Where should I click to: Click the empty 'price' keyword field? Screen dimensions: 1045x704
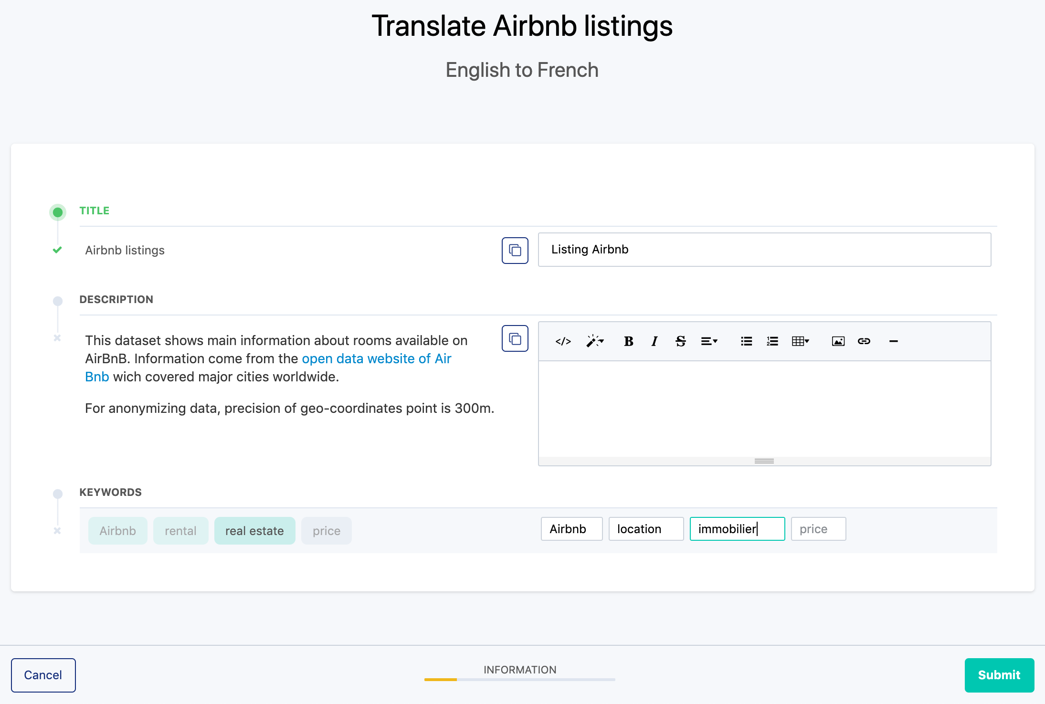point(818,529)
